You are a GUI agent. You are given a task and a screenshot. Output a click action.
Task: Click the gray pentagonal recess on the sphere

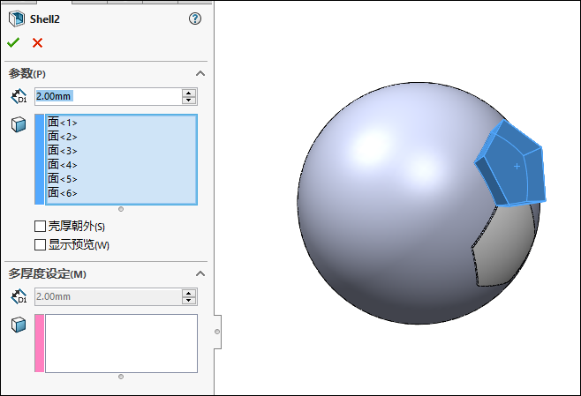[506, 246]
